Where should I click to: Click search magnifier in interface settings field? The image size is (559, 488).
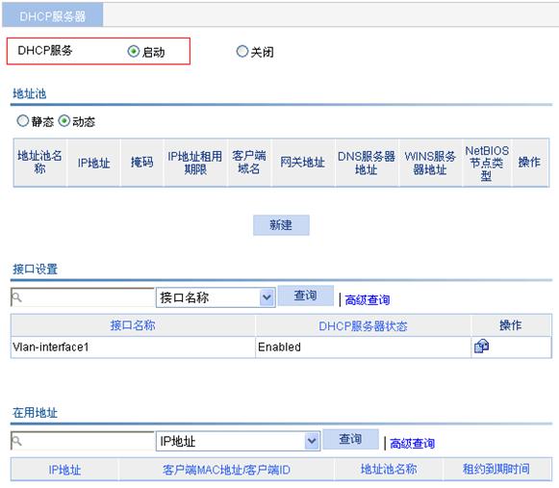(16, 296)
